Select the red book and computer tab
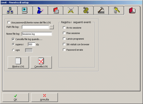The image size is (143, 104). tap(56, 10)
